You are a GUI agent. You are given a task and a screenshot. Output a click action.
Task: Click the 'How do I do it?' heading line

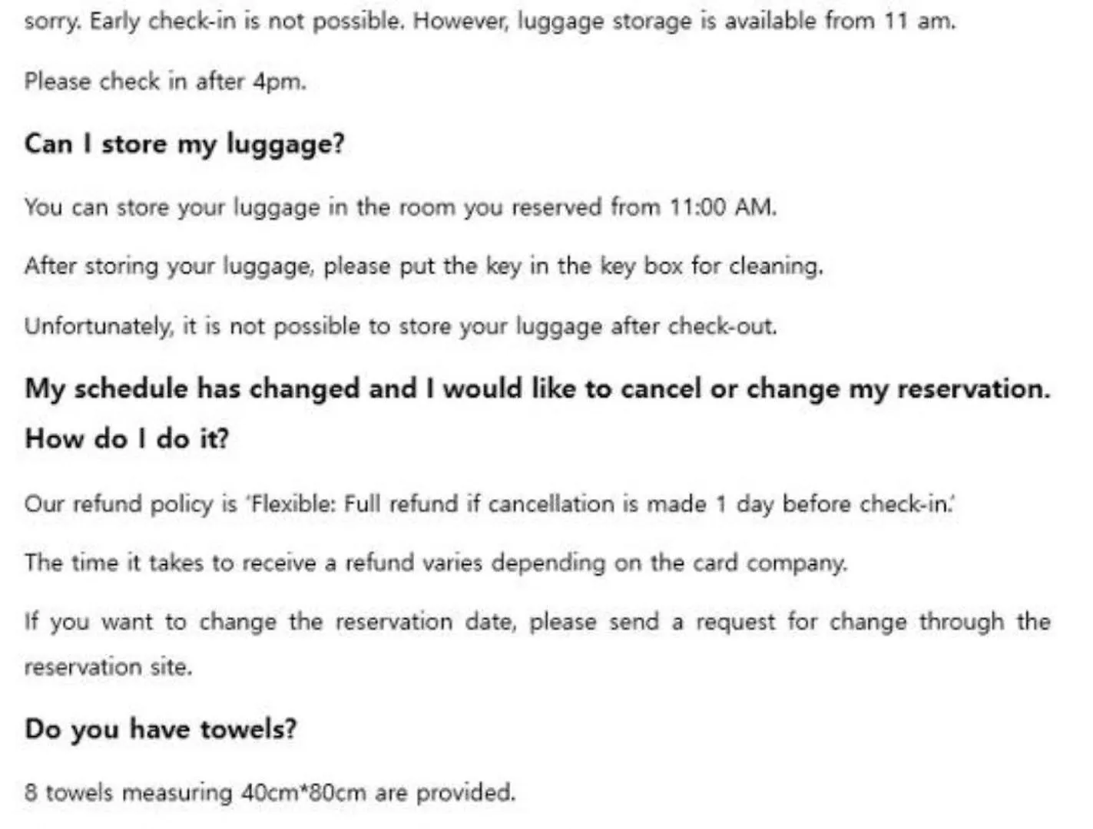pos(127,438)
